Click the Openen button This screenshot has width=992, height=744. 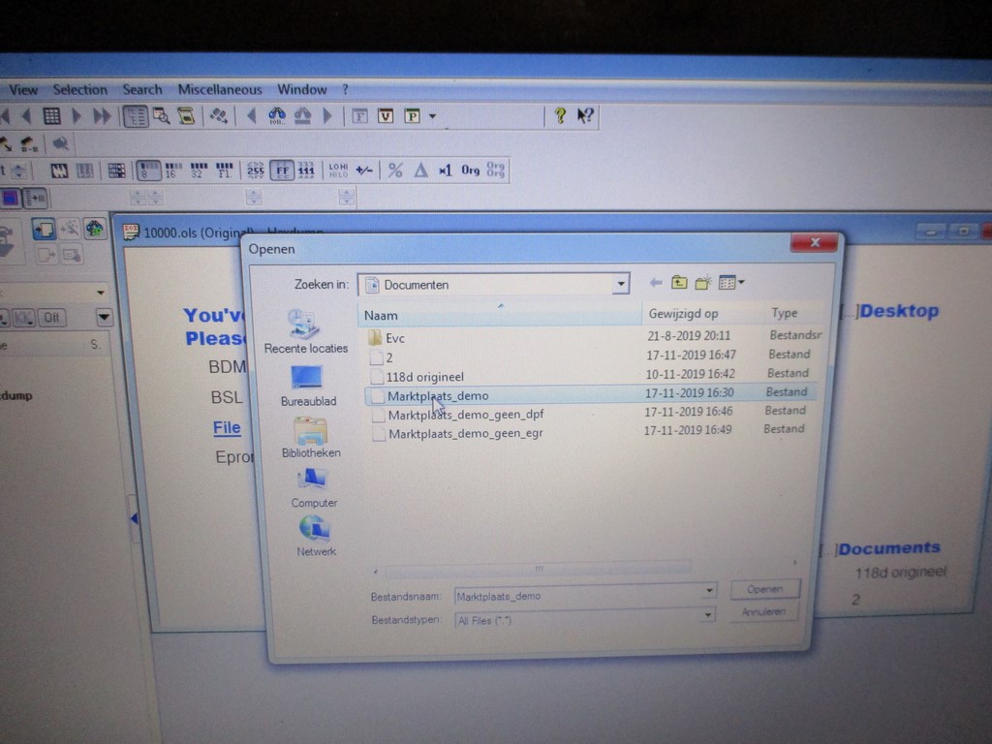click(764, 589)
